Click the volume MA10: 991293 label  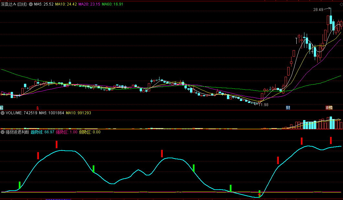pyautogui.click(x=78, y=113)
